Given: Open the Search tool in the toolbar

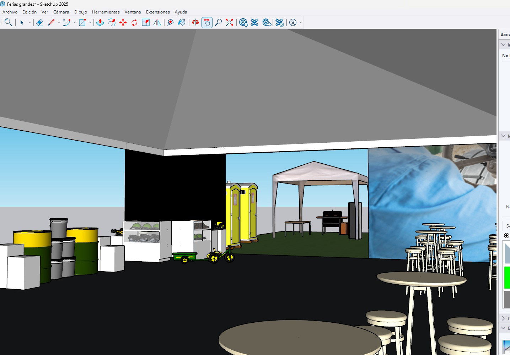Looking at the screenshot, I should pyautogui.click(x=8, y=22).
